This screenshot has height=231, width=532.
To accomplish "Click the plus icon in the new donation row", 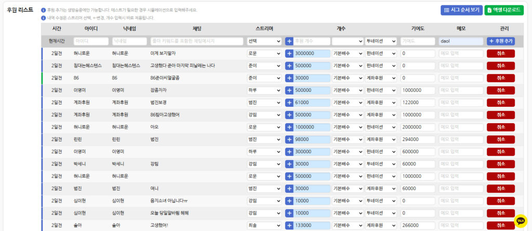I will pyautogui.click(x=289, y=41).
